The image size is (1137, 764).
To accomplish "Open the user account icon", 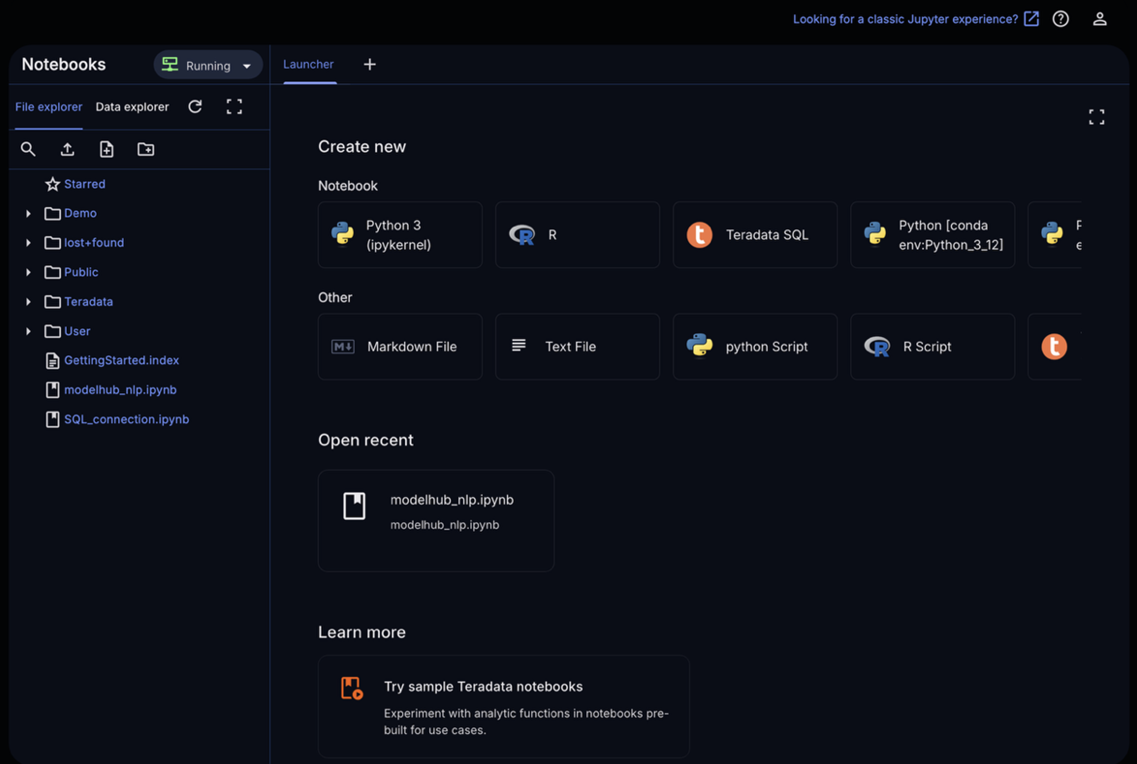I will (x=1099, y=19).
